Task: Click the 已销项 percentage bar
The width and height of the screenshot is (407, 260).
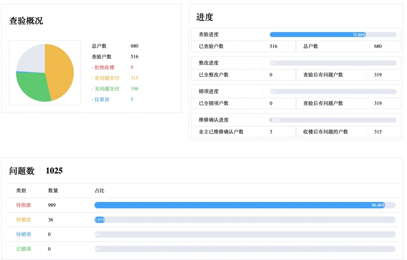Action: point(245,249)
